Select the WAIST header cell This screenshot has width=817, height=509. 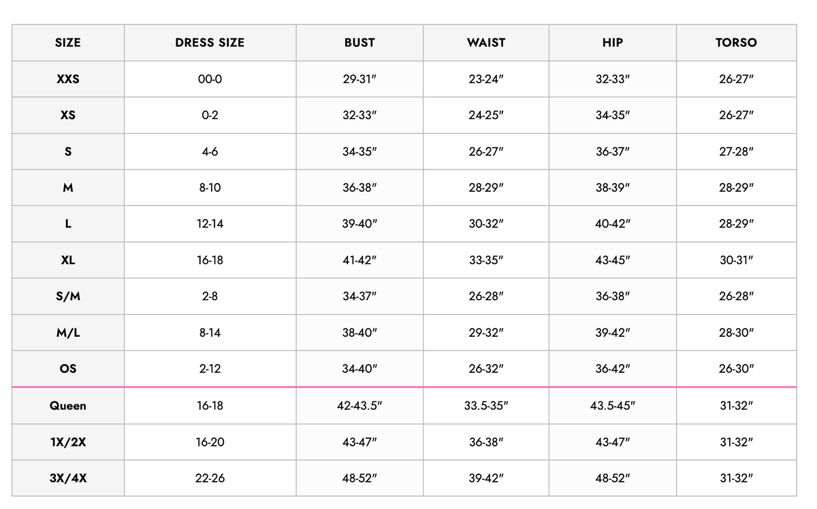click(486, 42)
